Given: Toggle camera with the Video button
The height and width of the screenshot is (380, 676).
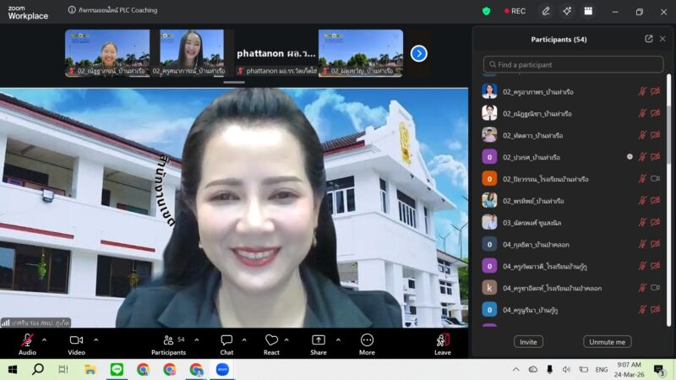Looking at the screenshot, I should coord(76,344).
